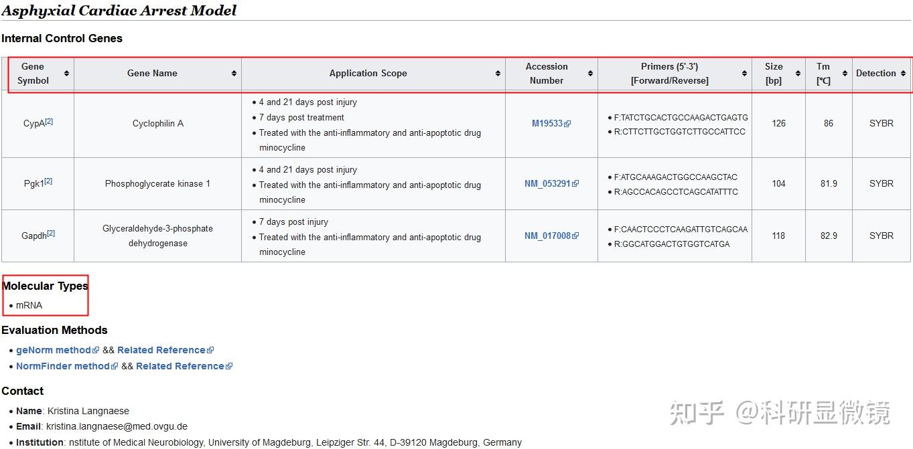
Task: Click external icon after NormFinder method
Action: tap(115, 366)
